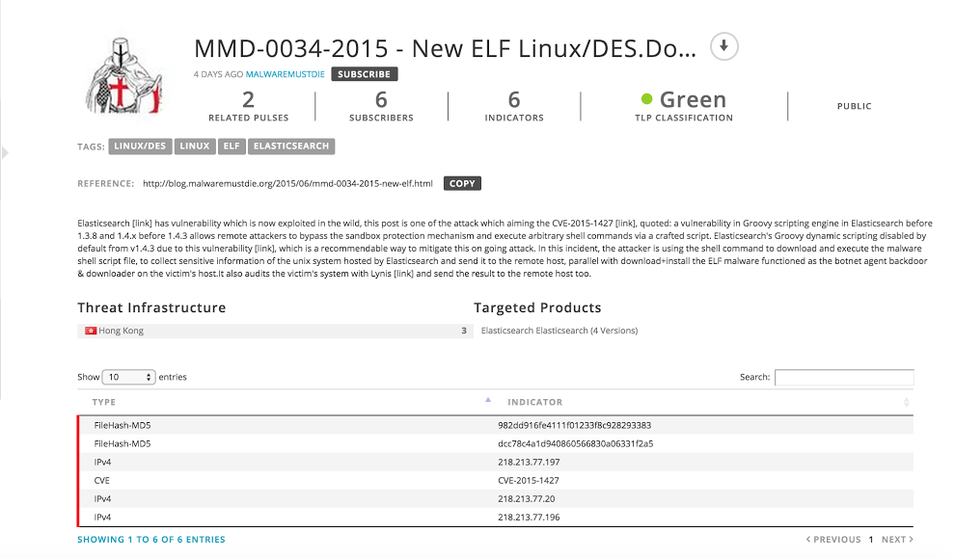The height and width of the screenshot is (559, 955).
Task: View the 2 related pulses
Action: coord(249,106)
